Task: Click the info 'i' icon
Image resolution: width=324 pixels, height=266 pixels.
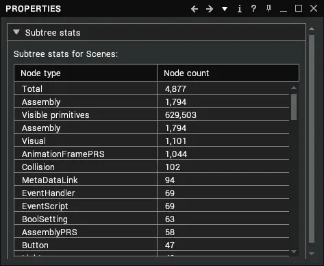Action: pyautogui.click(x=240, y=9)
